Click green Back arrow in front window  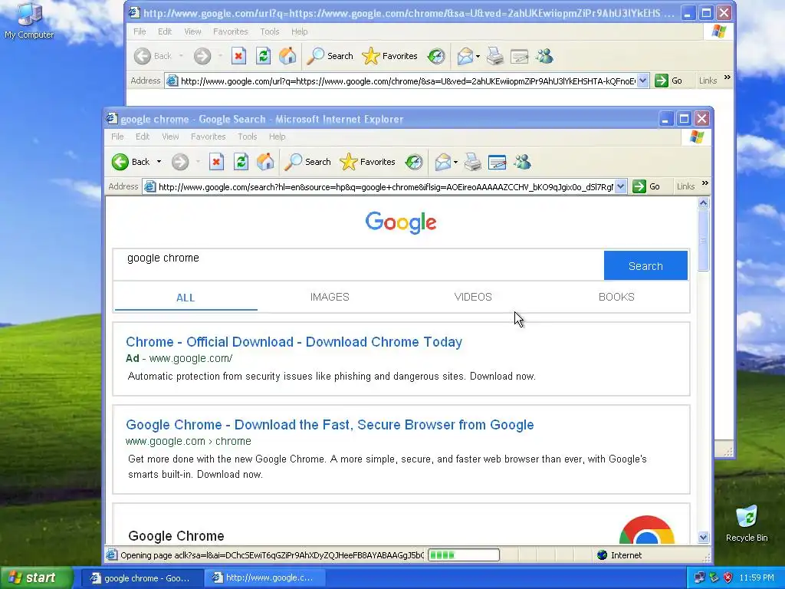point(120,162)
